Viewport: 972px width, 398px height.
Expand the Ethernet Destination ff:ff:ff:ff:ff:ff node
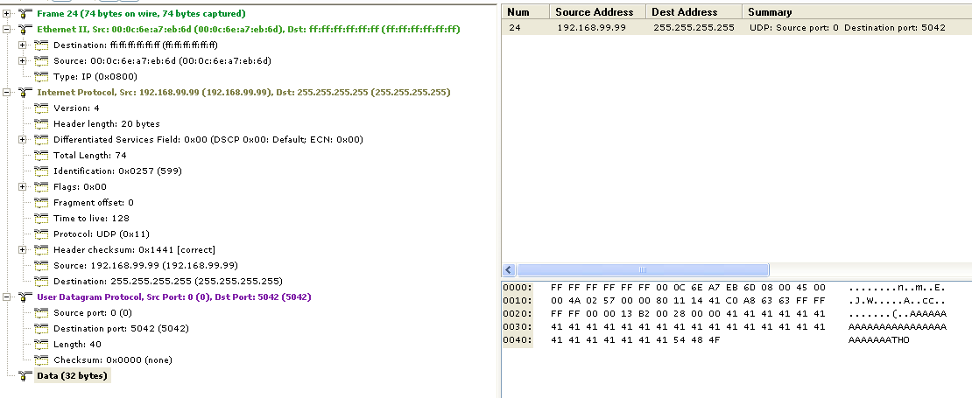coord(22,45)
